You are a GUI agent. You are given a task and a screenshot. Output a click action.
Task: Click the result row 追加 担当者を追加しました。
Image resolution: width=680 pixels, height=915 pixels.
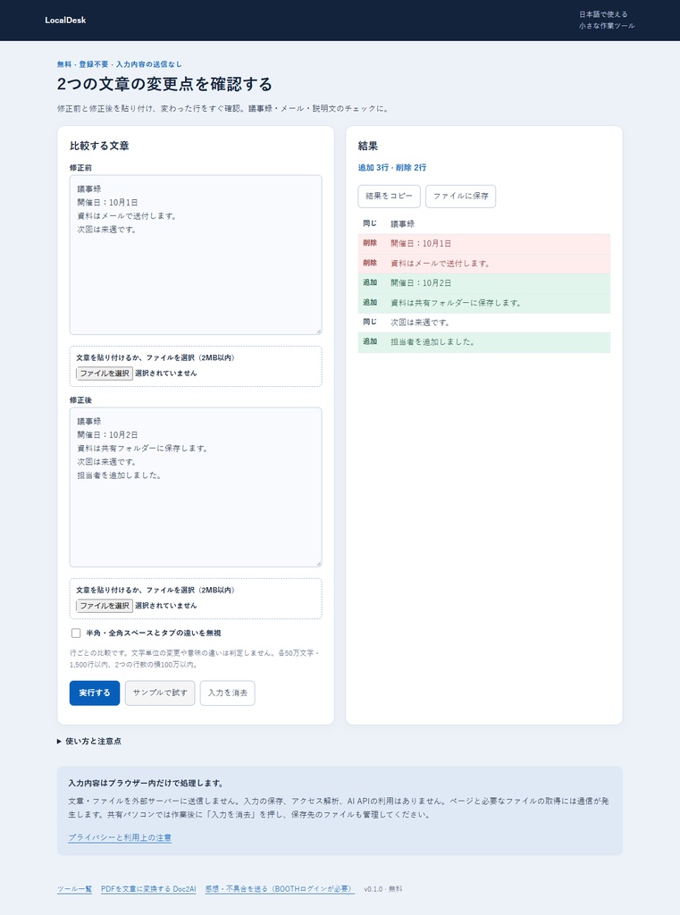point(484,342)
